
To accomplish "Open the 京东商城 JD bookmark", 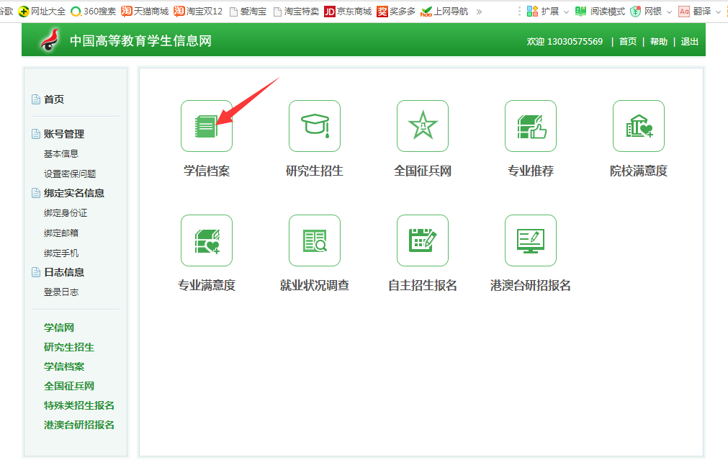I will [348, 11].
